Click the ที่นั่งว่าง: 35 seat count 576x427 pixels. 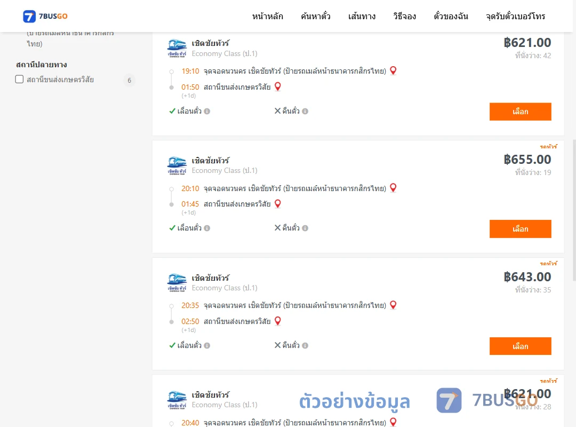coord(533,290)
